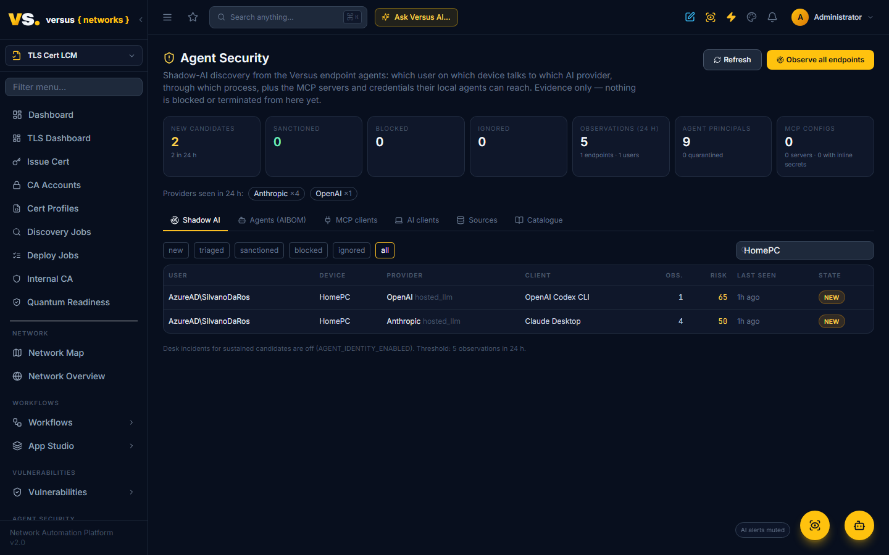Screen dimensions: 889x555
Task: Click the lightning bolt icon
Action: coord(731,17)
